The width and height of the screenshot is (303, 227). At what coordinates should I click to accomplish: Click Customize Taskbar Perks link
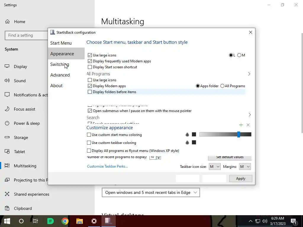107,166
